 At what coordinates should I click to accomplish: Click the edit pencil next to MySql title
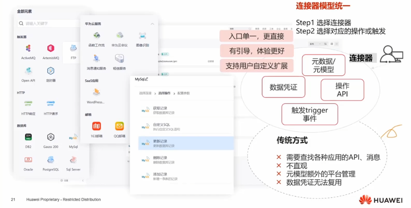pyautogui.click(x=147, y=79)
